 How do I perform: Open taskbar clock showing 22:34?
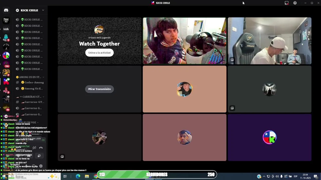point(305,176)
